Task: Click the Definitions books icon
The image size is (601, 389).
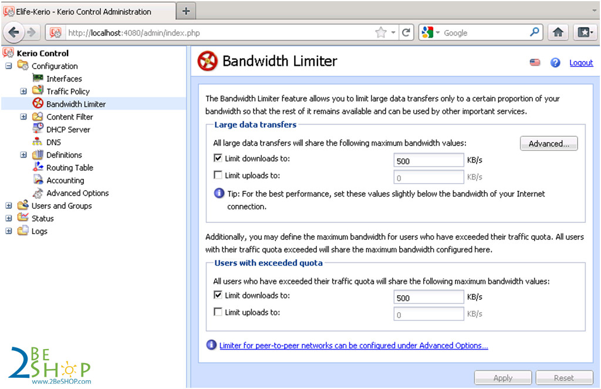Action: 38,154
